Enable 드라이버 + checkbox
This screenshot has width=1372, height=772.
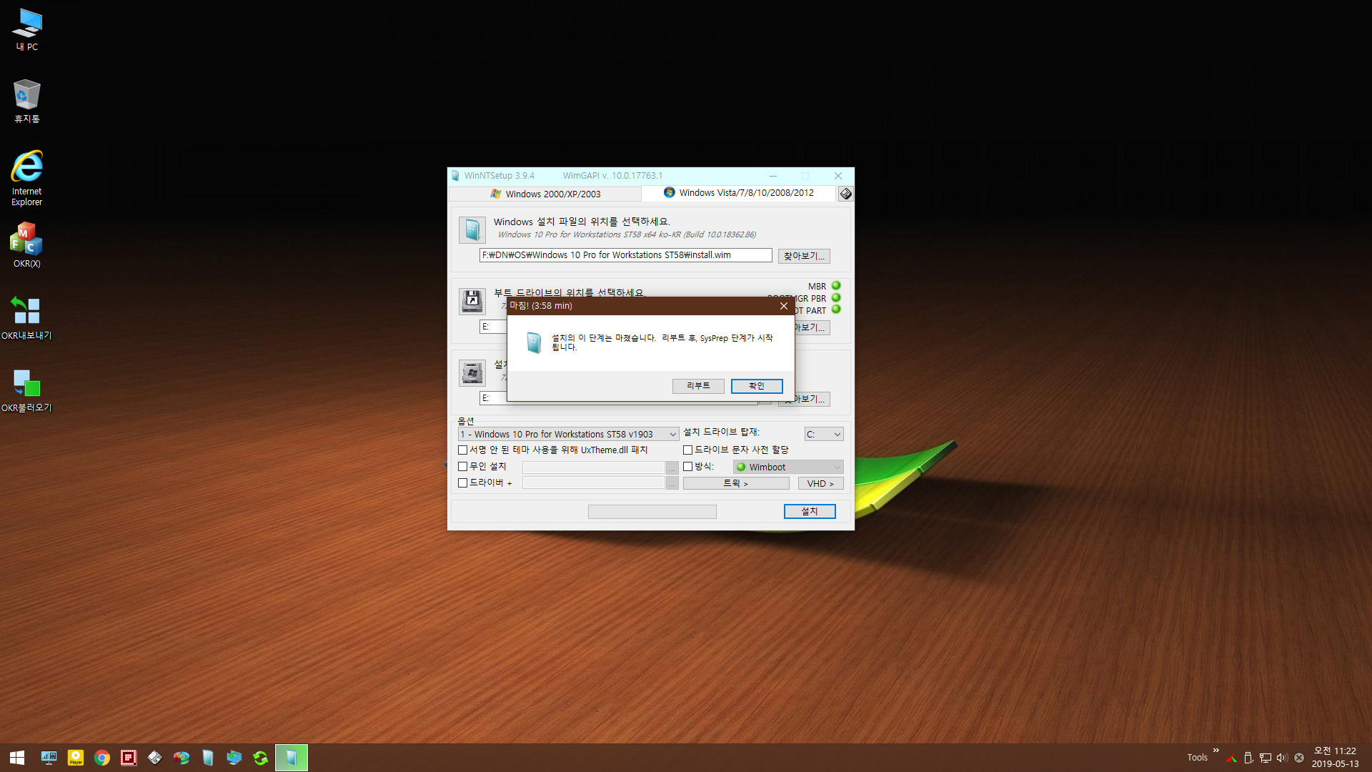point(462,483)
